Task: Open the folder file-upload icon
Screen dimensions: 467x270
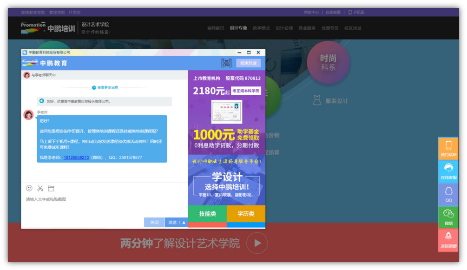Action: (x=51, y=188)
